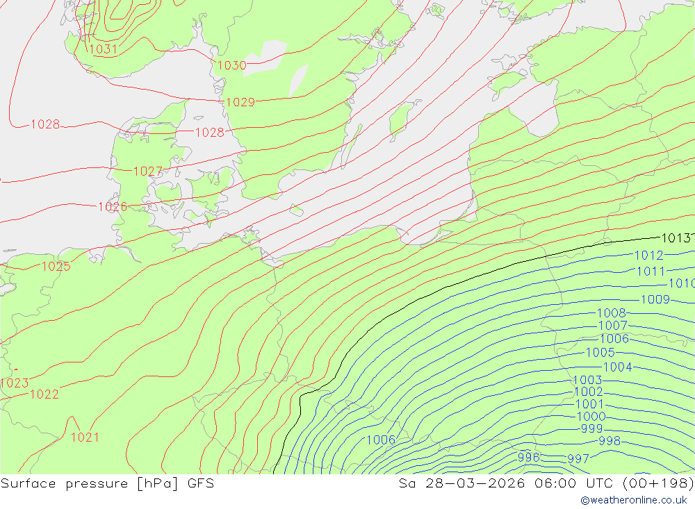Click the 1026 isobar label
The height and width of the screenshot is (509, 695).
(x=113, y=206)
